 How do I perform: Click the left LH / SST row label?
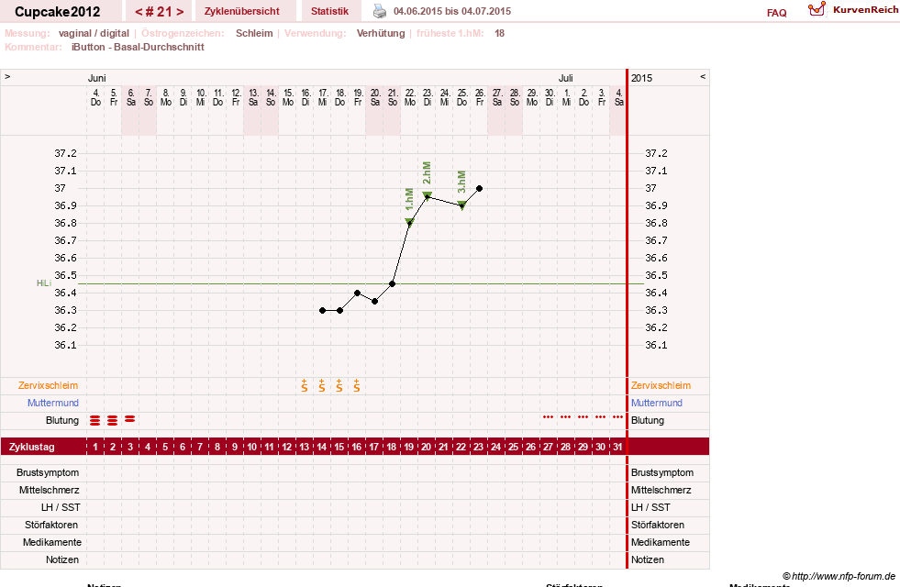(61, 507)
